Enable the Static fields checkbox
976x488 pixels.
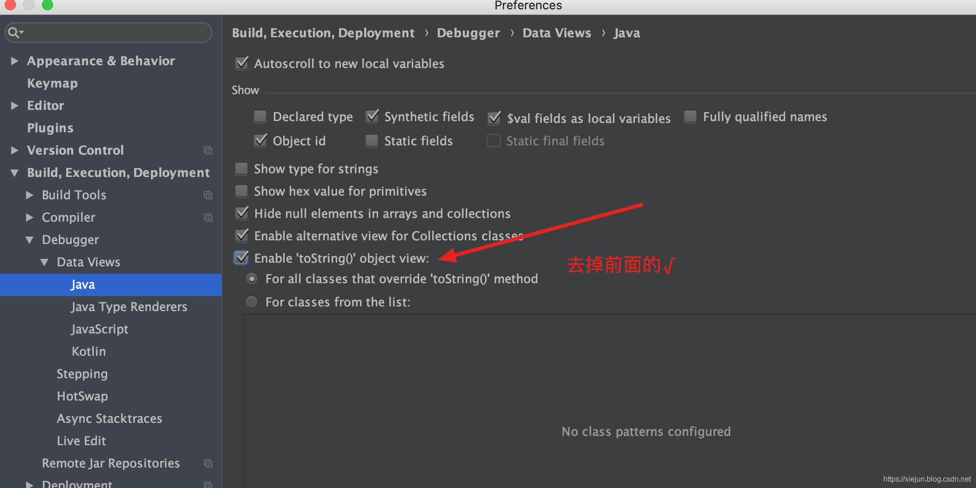coord(372,141)
